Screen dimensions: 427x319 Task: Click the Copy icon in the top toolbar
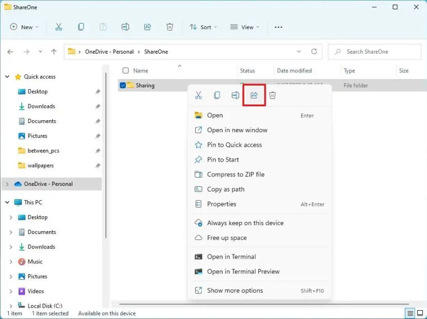[x=81, y=27]
